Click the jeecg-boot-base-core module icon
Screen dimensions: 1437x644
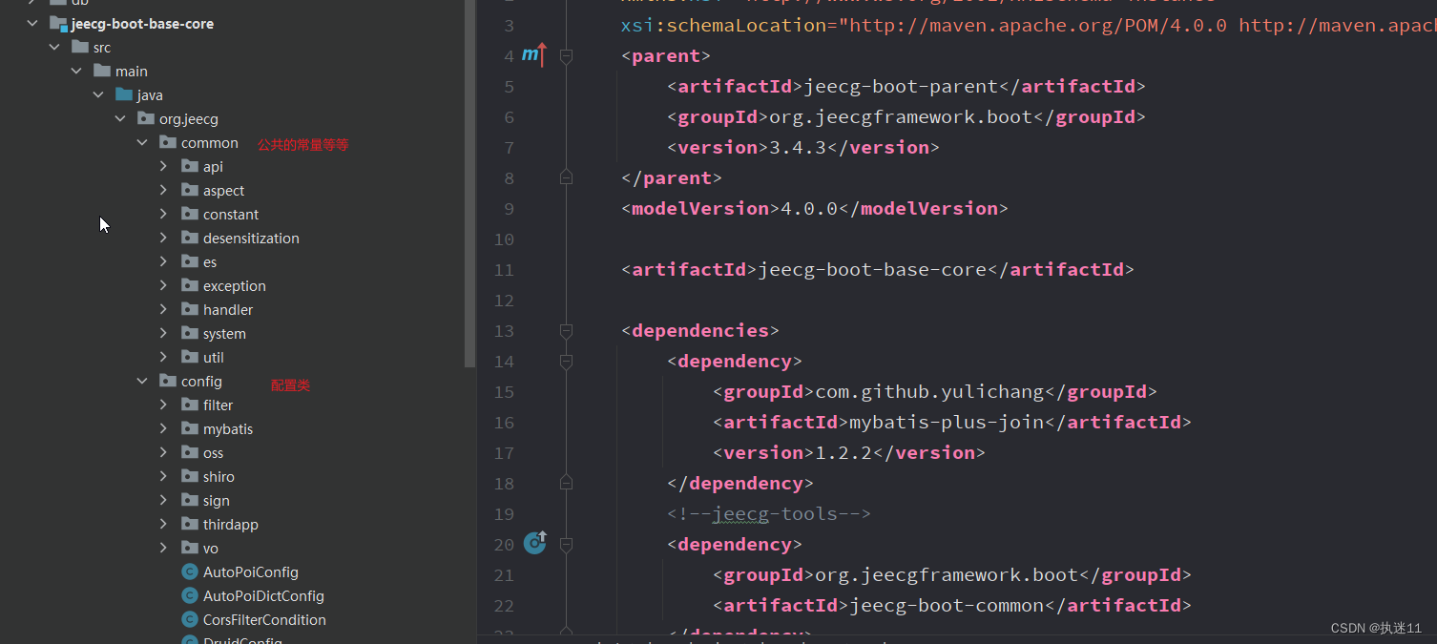pos(57,24)
